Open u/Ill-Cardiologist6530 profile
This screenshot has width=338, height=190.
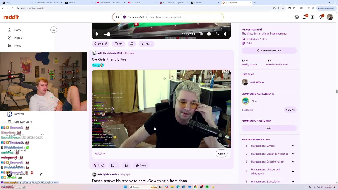pyautogui.click(x=110, y=53)
